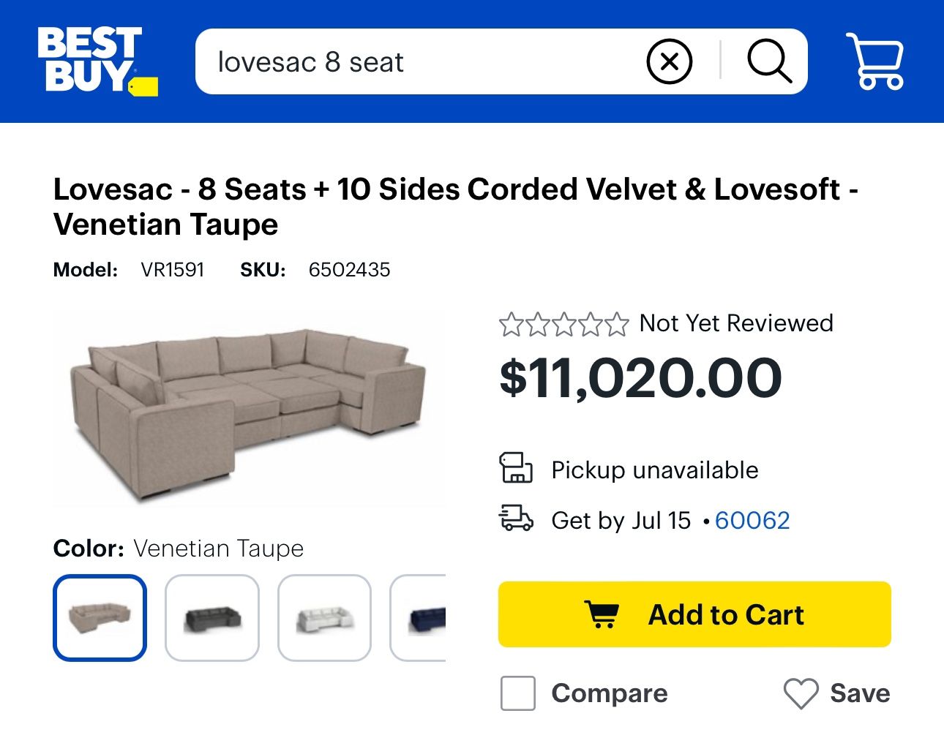The width and height of the screenshot is (944, 746).
Task: Open the 60062 zip code link
Action: (752, 520)
